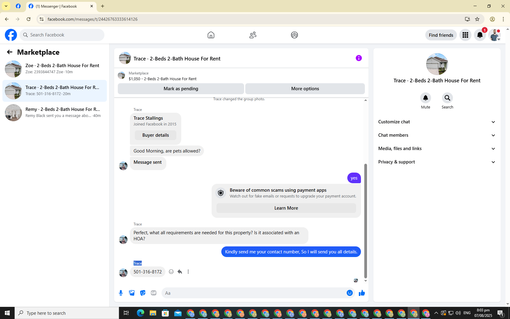This screenshot has height=319, width=510.
Task: Open the group photo in right panel
Action: coord(437,64)
